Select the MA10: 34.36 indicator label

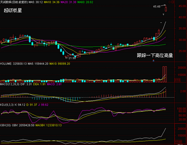(52, 2)
